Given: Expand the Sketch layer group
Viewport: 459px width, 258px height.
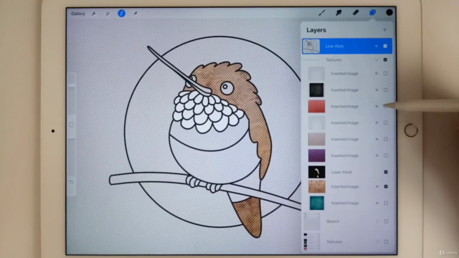Looking at the screenshot, I should (x=377, y=221).
